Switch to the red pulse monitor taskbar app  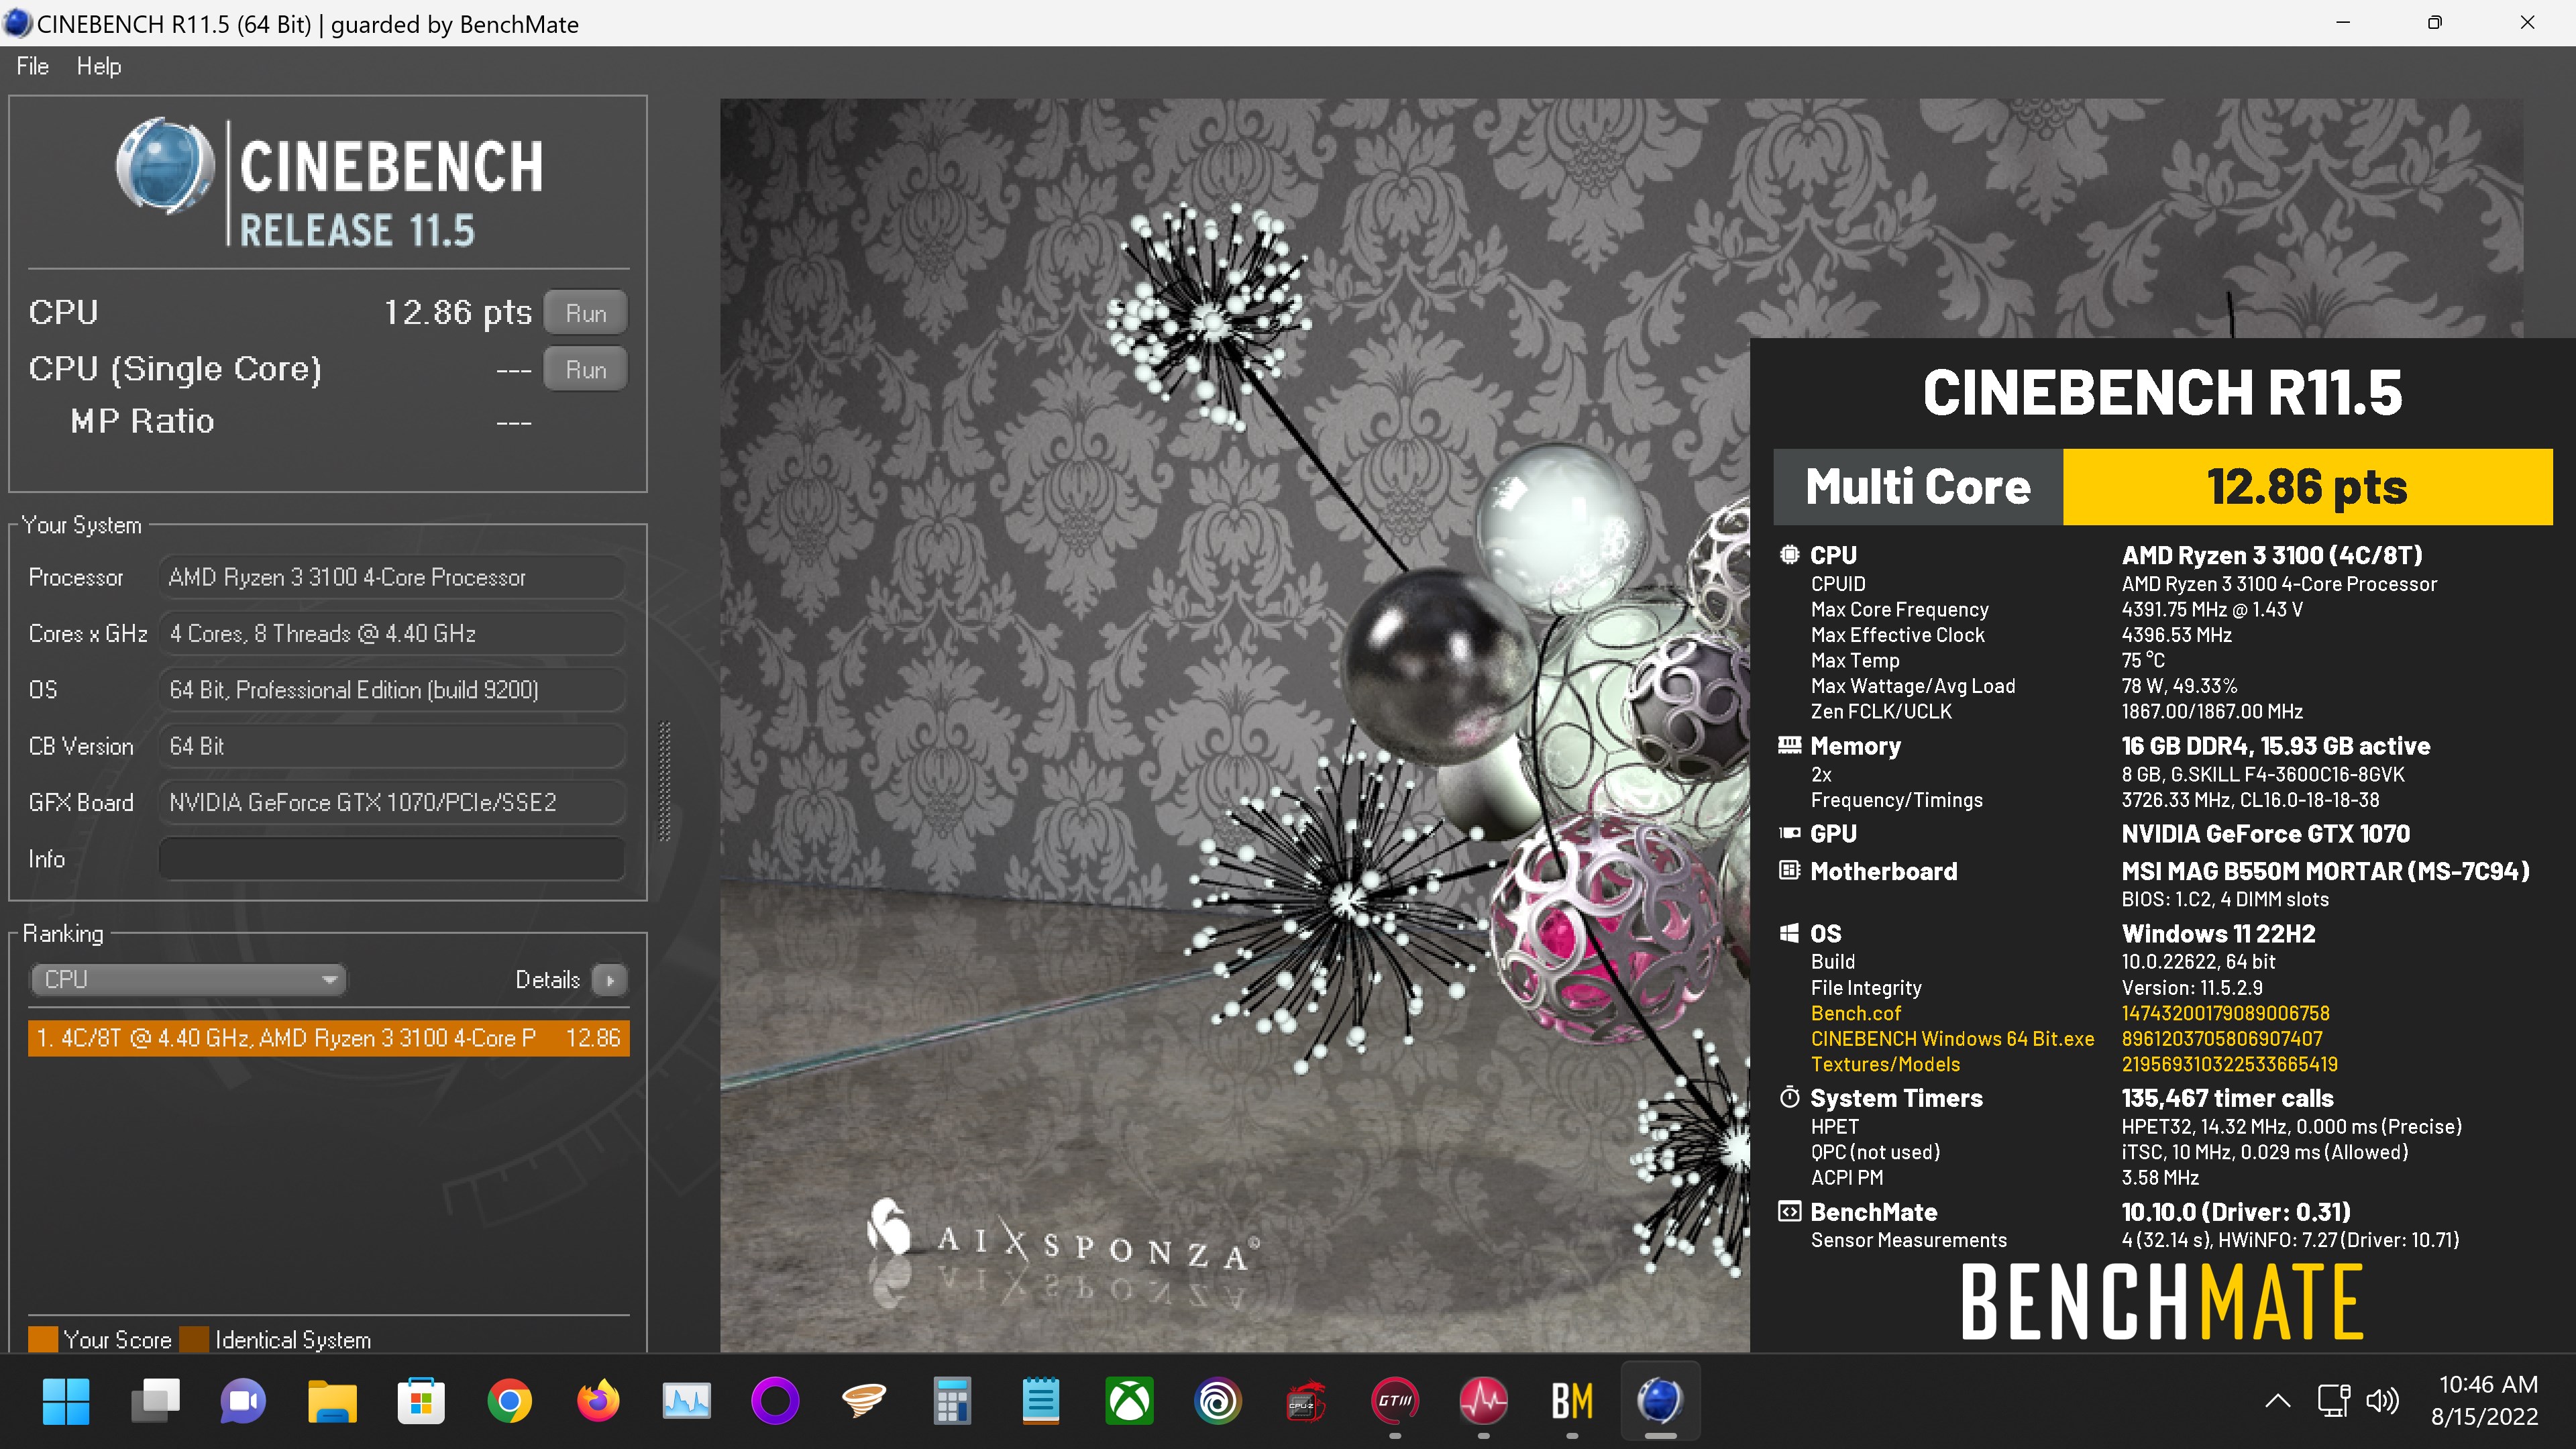(x=1483, y=1401)
